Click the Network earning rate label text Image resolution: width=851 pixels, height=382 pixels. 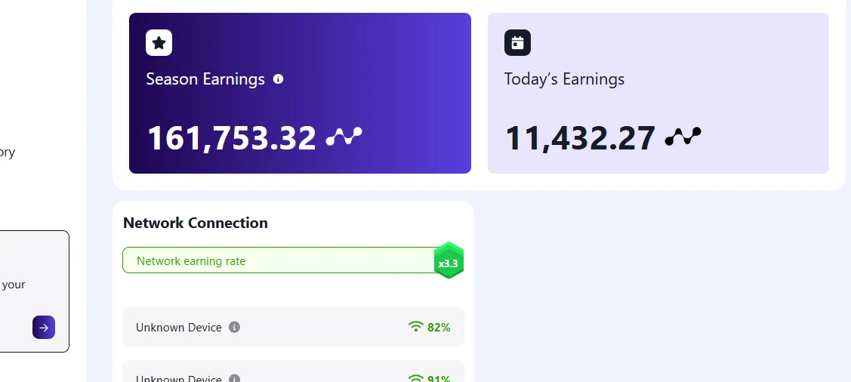pos(191,261)
